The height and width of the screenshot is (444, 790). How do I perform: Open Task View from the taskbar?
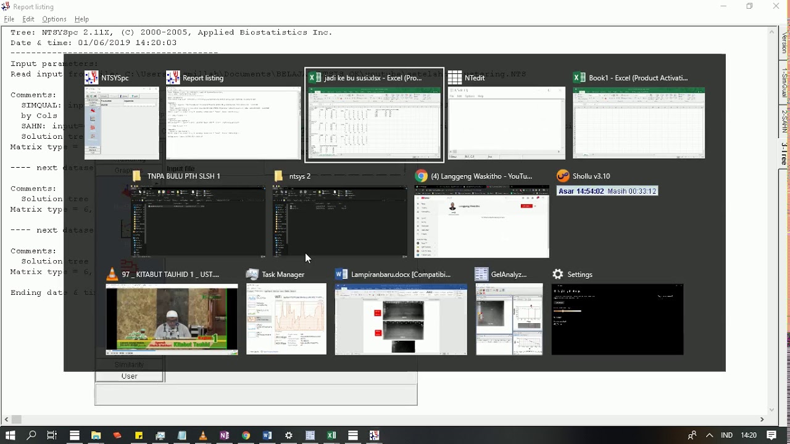(52, 435)
